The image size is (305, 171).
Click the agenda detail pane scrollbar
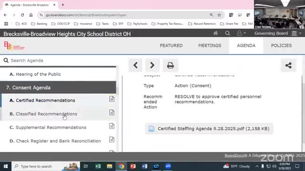coord(304,114)
